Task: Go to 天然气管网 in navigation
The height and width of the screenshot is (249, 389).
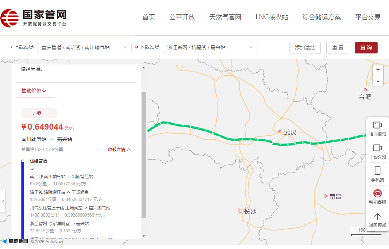Action: tap(225, 17)
